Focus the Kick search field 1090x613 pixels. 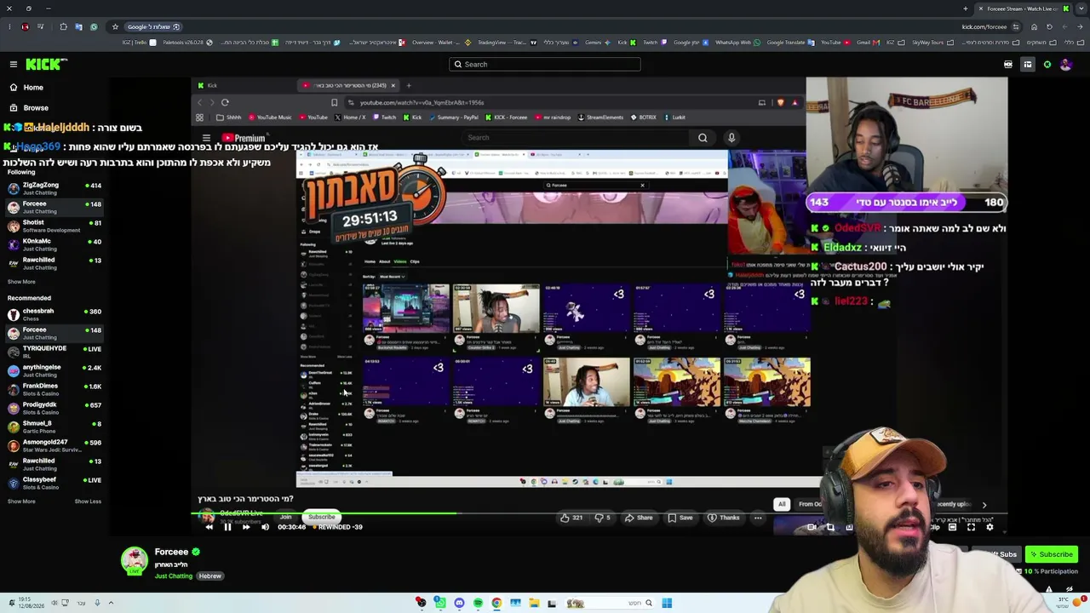[545, 64]
